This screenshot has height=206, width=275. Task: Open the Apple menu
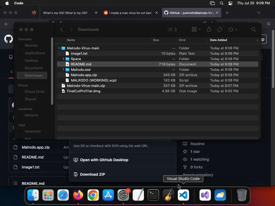click(7, 3)
